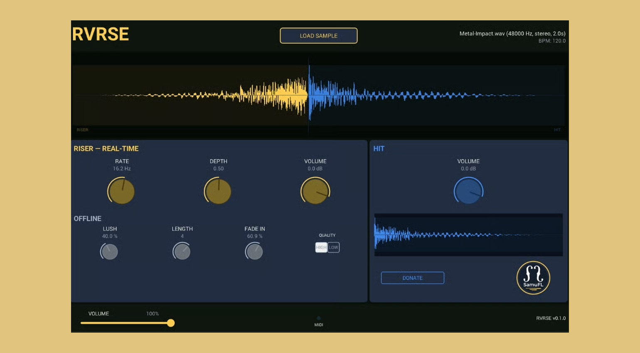The image size is (640, 353).
Task: Click the RVRSE logo title
Action: [101, 34]
